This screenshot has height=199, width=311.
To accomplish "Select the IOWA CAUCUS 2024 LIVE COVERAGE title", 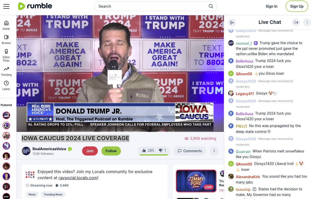I will [75, 138].
